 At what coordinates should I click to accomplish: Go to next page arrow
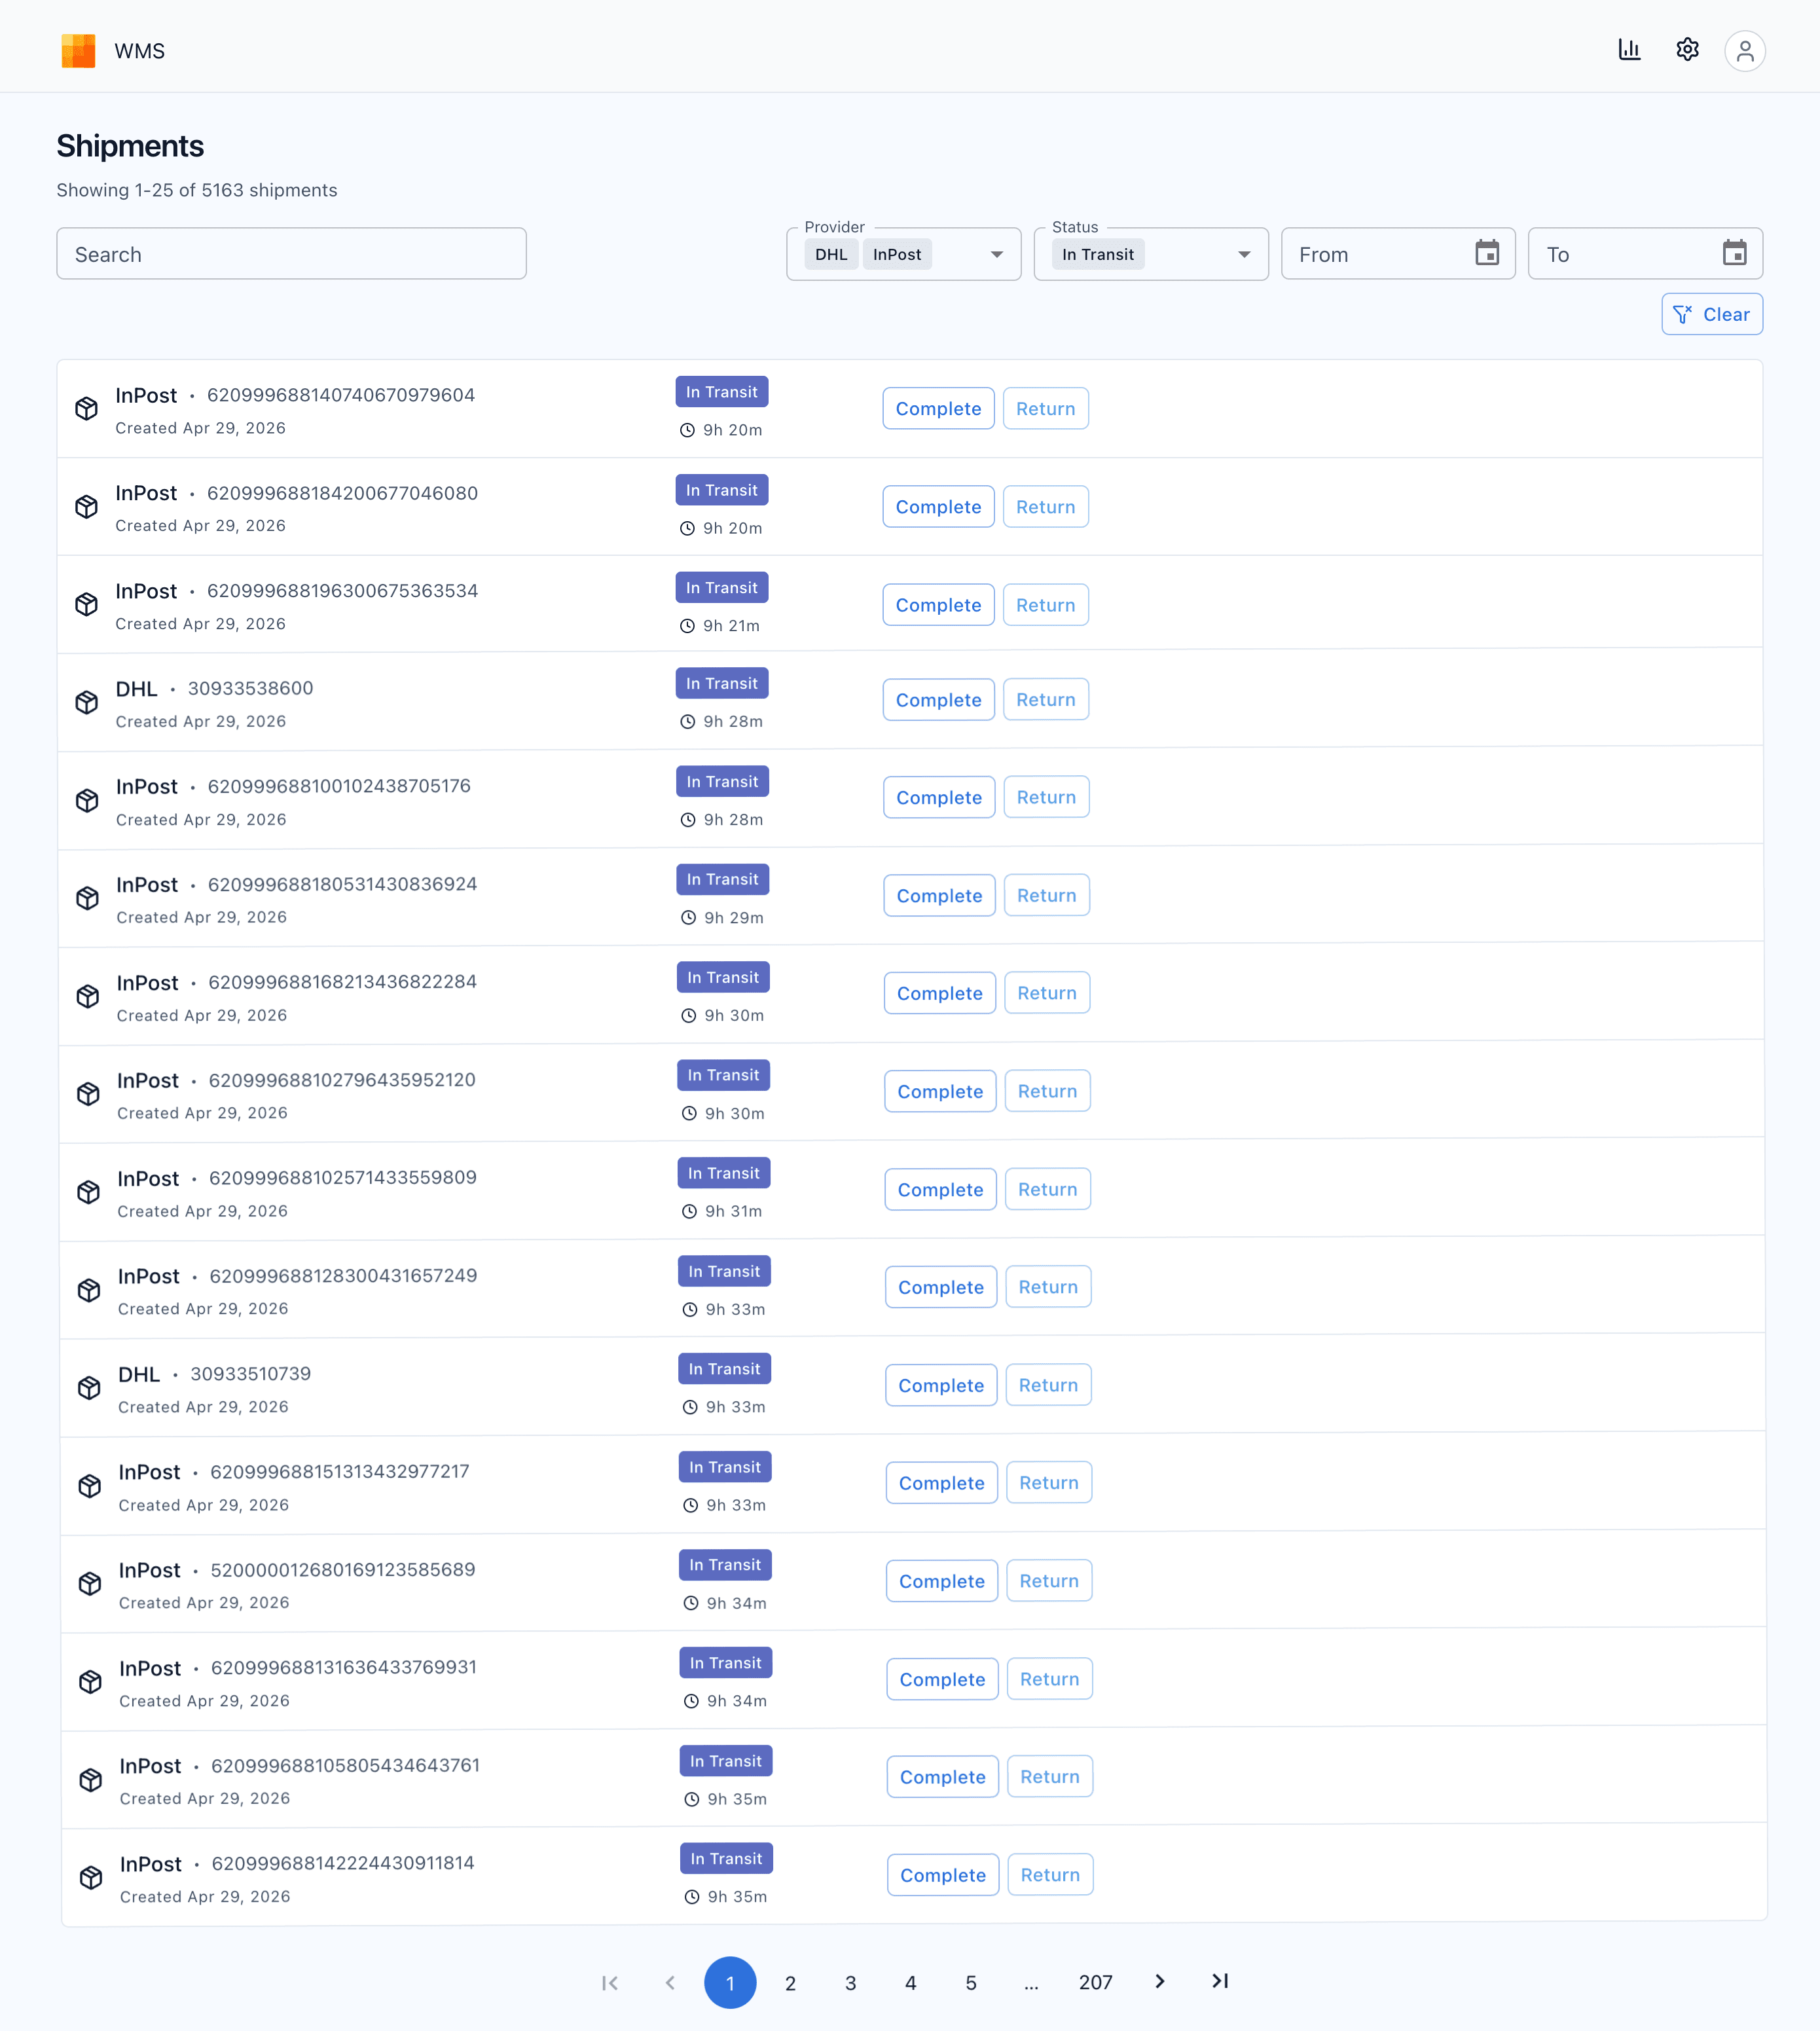pyautogui.click(x=1160, y=1981)
